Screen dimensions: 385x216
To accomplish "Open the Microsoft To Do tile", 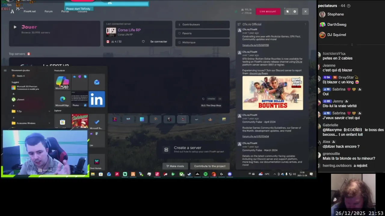I will point(97,121).
